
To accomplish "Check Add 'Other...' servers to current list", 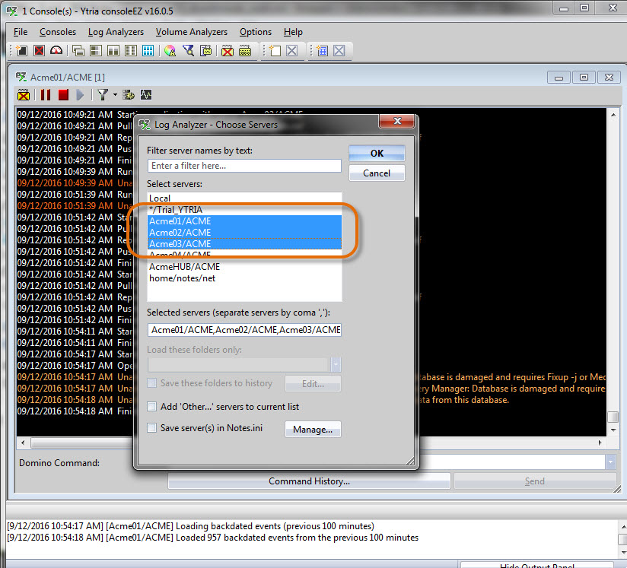I will [x=152, y=407].
